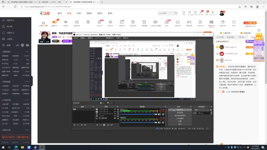The width and height of the screenshot is (267, 150).
Task: Open OBS 文件(F) menu
Action: tap(76, 38)
